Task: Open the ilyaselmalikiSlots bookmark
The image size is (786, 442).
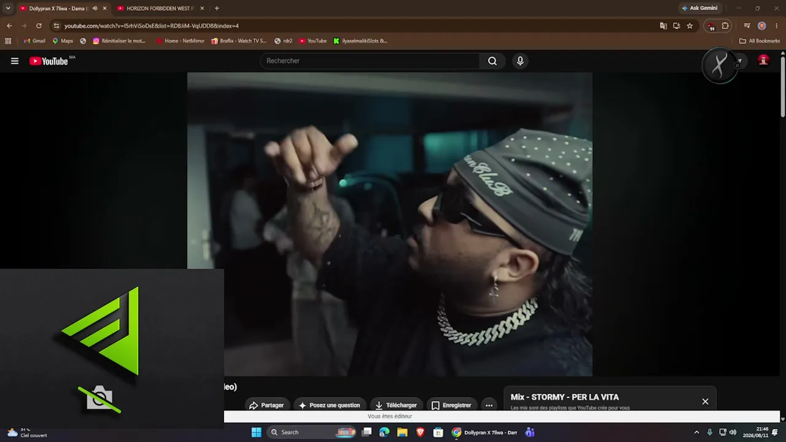Action: tap(360, 41)
